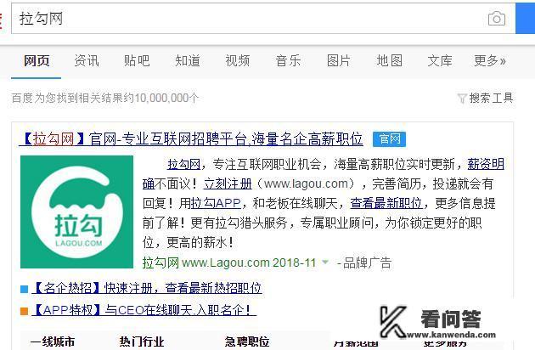Click the orange square bullet before APP特权
This screenshot has width=535, height=350.
[x=24, y=312]
